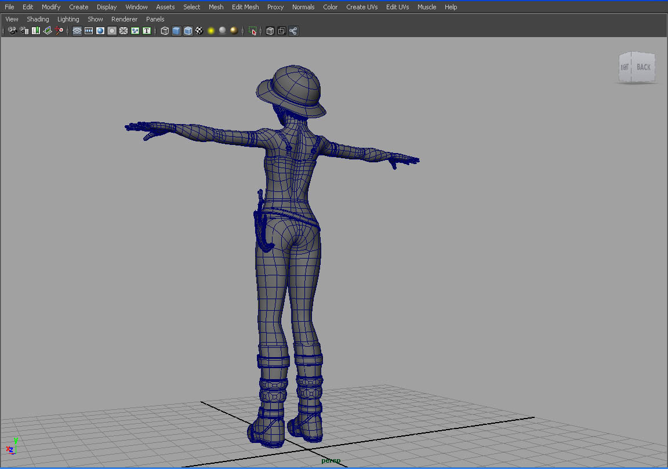Click the character's hat mesh
The height and width of the screenshot is (469, 668).
[x=292, y=90]
